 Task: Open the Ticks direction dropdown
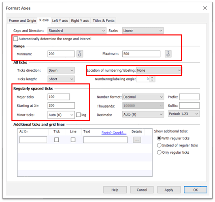pyautogui.click(x=61, y=70)
